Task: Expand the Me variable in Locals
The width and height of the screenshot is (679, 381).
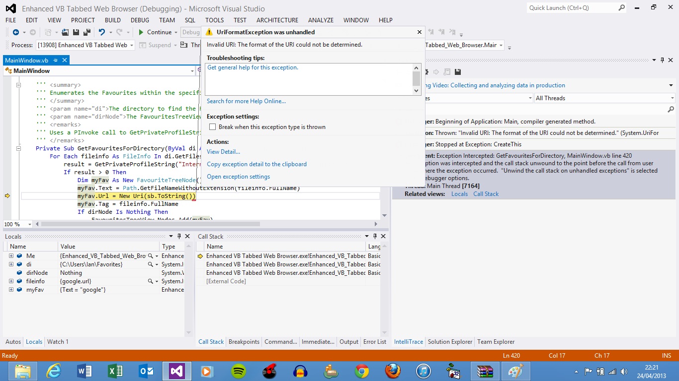Action: click(11, 256)
